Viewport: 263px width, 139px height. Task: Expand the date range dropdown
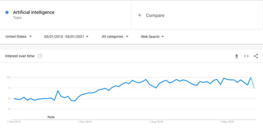pos(66,36)
